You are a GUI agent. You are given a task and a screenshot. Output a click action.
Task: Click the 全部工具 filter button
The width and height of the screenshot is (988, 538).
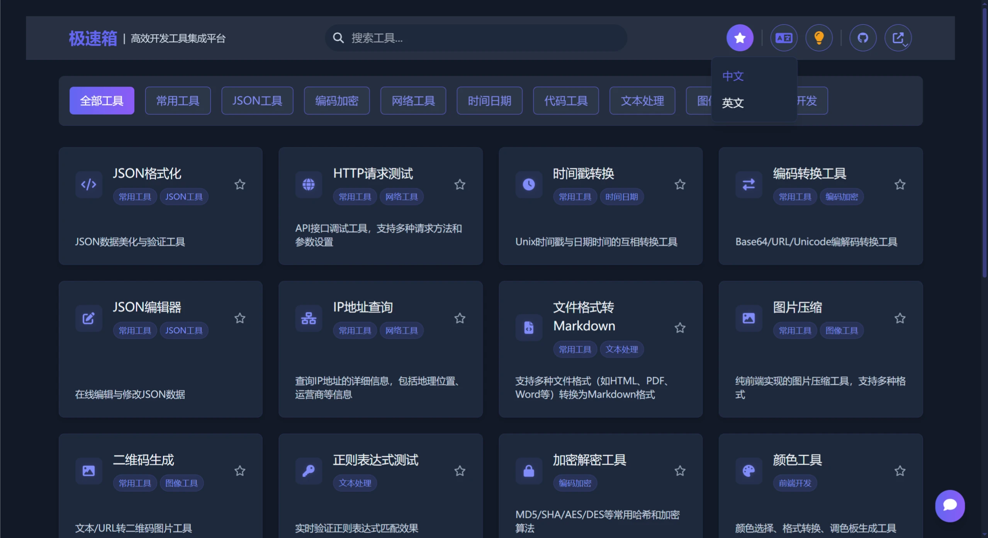(102, 101)
